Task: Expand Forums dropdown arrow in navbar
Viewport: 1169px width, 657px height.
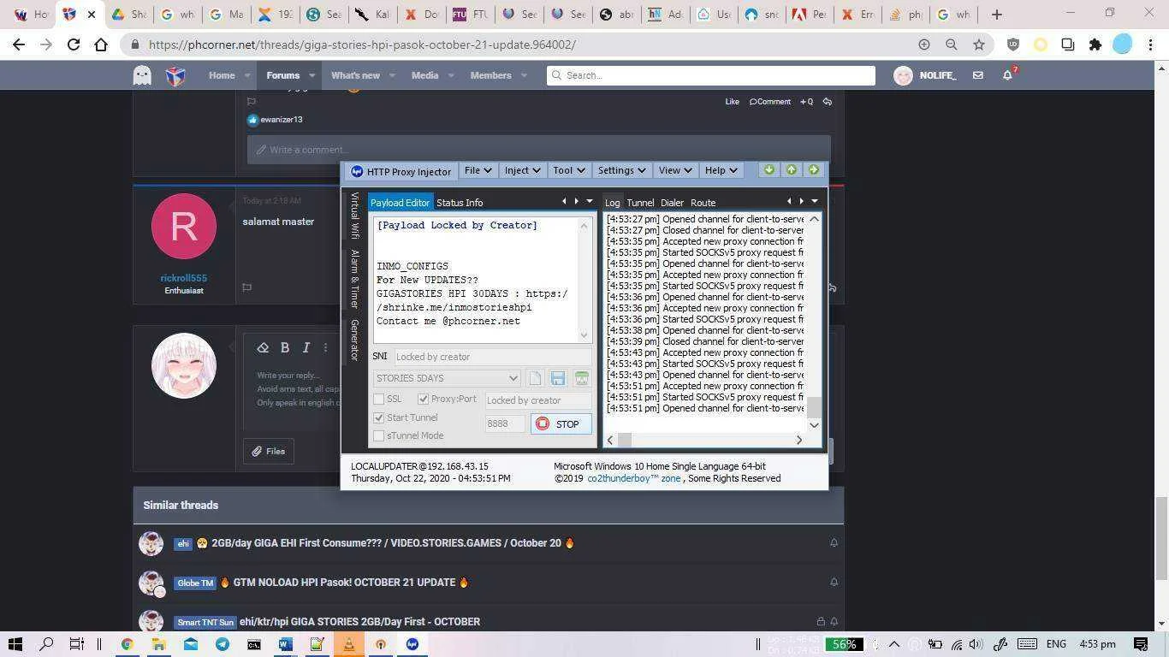Action: click(x=312, y=75)
